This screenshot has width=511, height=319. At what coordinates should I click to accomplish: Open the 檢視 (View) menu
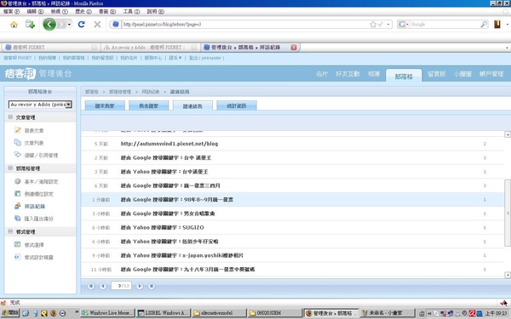coord(60,12)
